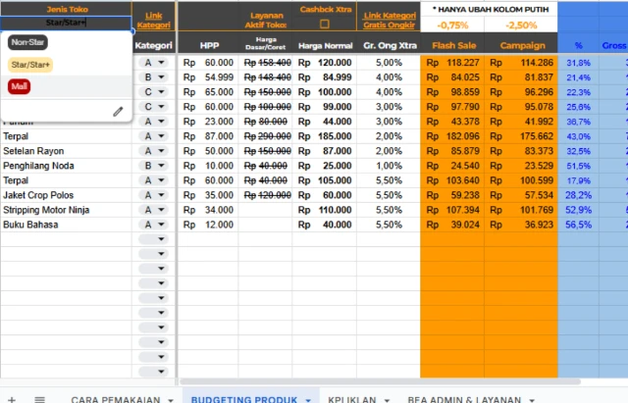628x403 pixels.
Task: Open CARA PEMAKAIAN tab menu arrow
Action: (x=171, y=400)
